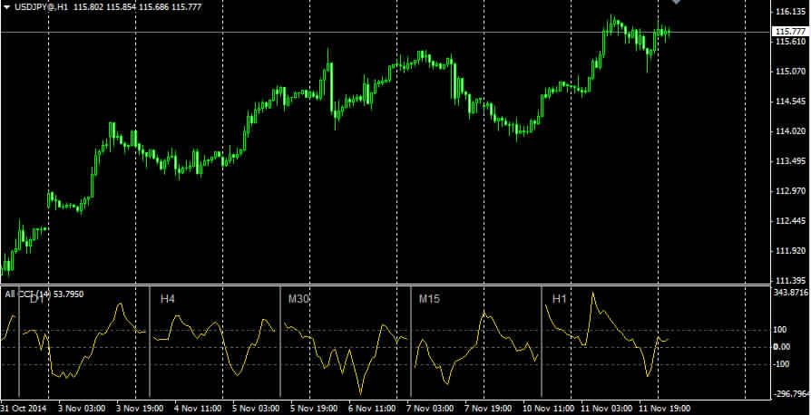Image resolution: width=811 pixels, height=415 pixels.
Task: Select the M15 timeframe CCI panel label
Action: (x=430, y=298)
